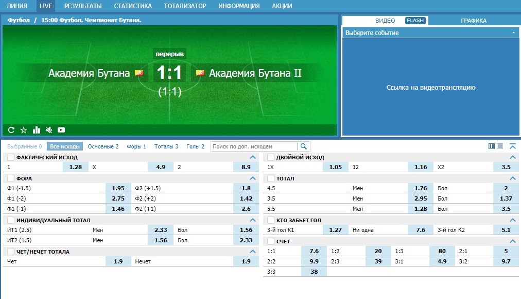Screen dimensions: 521x299
Task: Tick the ТОТАЛ section checkbox
Action: pyautogui.click(x=271, y=178)
